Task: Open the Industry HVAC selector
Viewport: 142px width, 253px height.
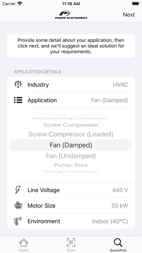Action: (71, 85)
